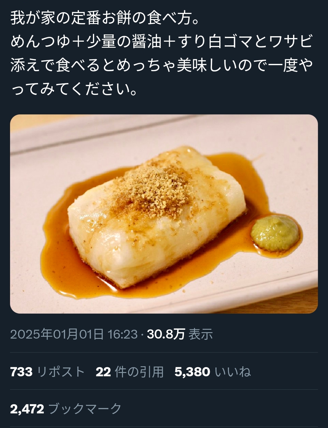Click the リポスト label text

click(61, 372)
